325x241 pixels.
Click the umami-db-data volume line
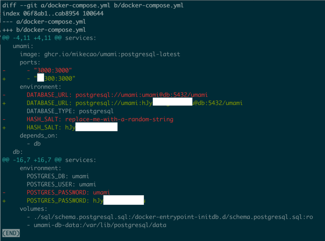coord(97,225)
